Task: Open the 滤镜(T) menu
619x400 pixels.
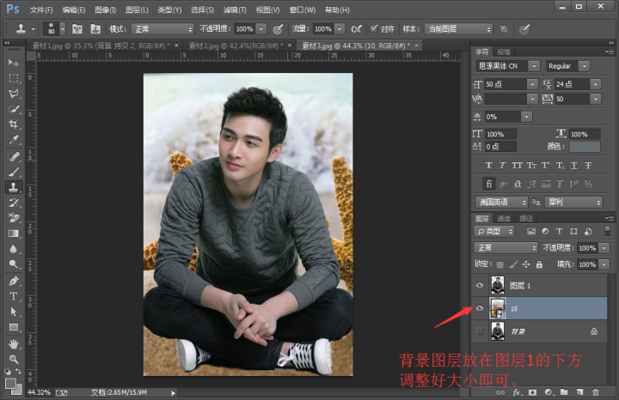Action: point(235,9)
